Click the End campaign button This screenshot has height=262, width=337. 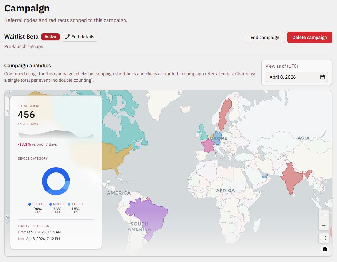tap(265, 37)
